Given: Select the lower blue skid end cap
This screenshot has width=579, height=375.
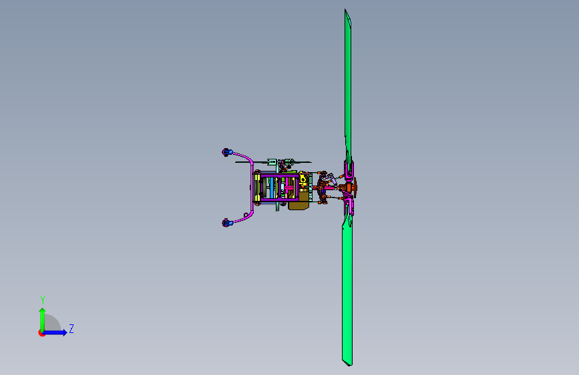Looking at the screenshot, I should (x=227, y=223).
